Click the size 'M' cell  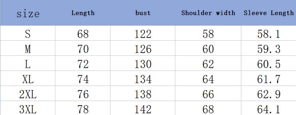pos(28,49)
